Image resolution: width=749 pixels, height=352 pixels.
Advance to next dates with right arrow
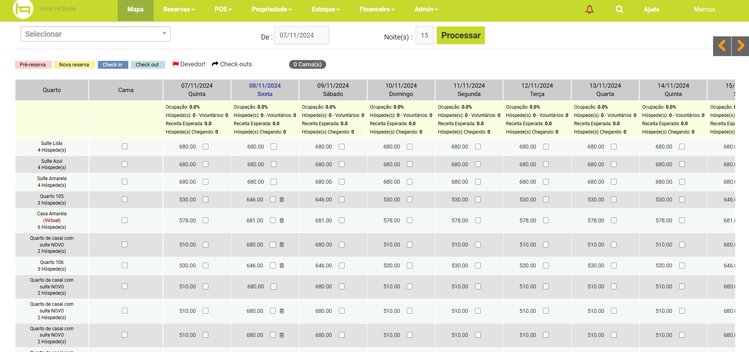(740, 46)
